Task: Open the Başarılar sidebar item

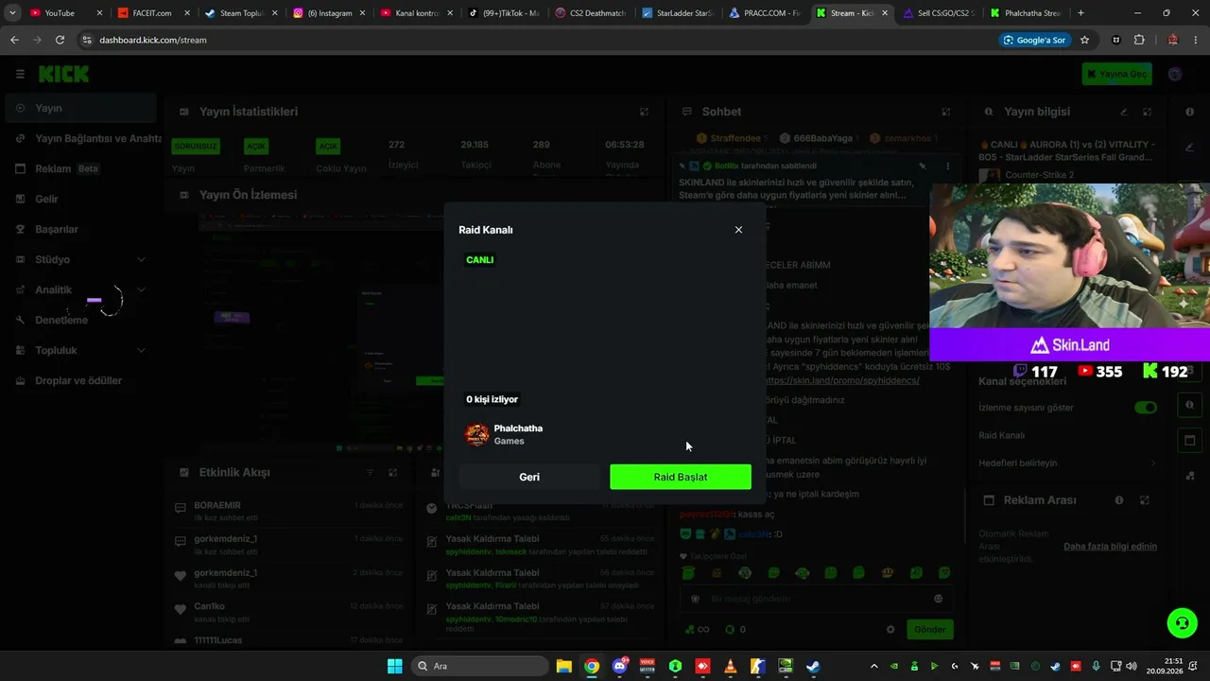Action: (79, 229)
